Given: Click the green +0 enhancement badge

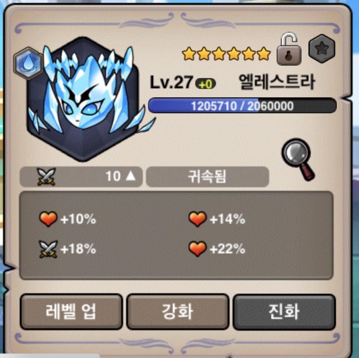Looking at the screenshot, I should (x=205, y=84).
